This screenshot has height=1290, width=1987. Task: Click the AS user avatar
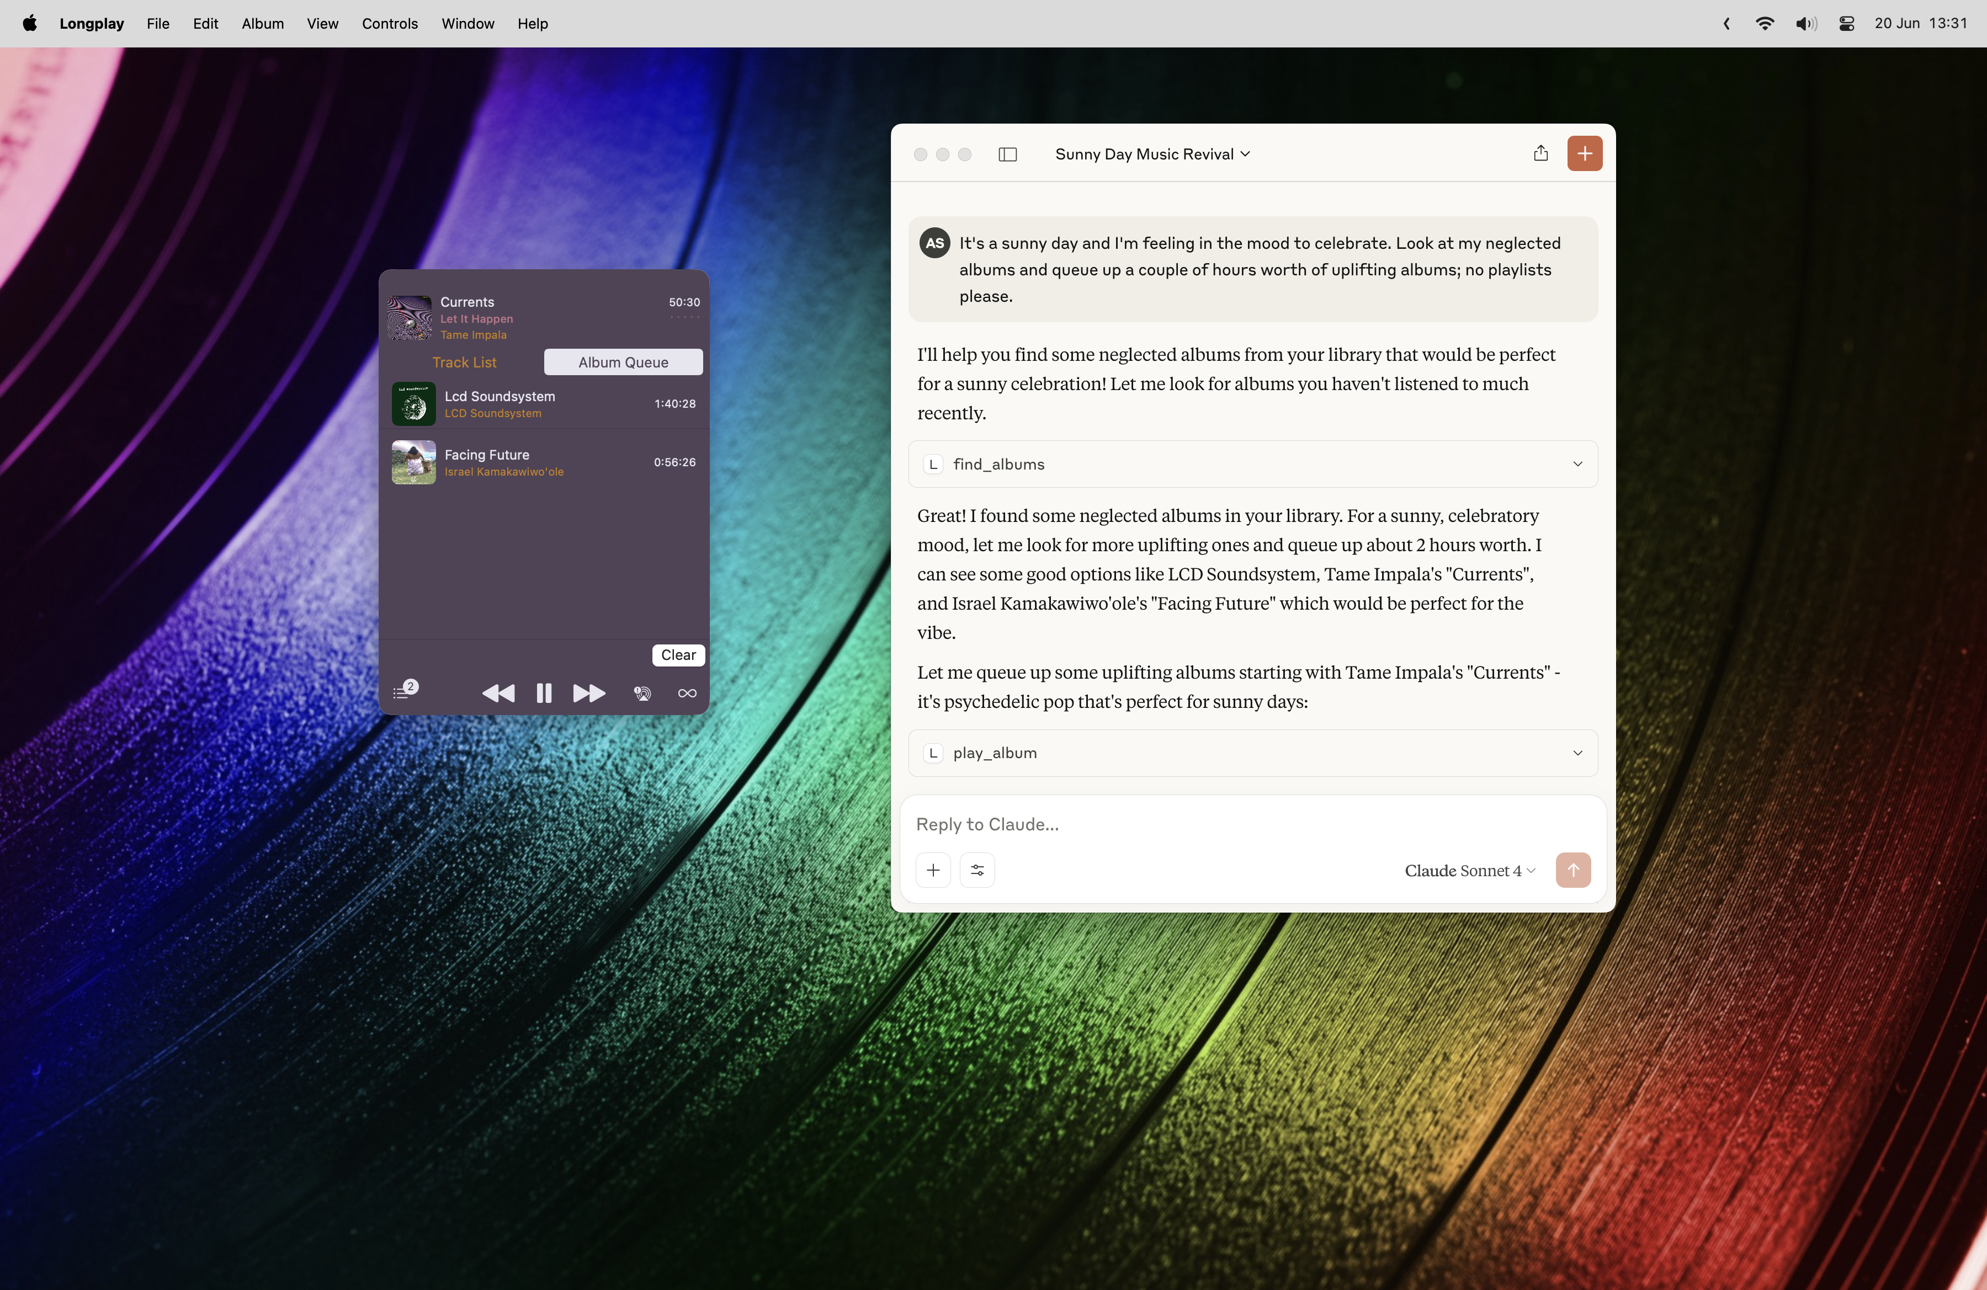[934, 243]
